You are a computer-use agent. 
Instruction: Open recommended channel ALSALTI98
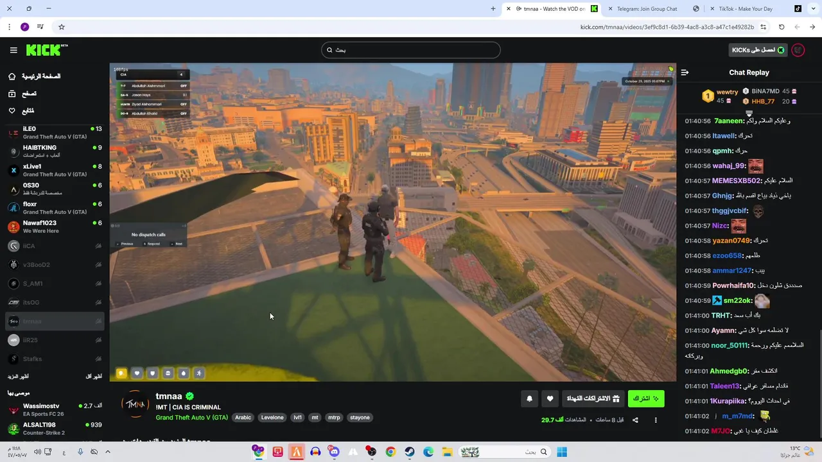55,429
